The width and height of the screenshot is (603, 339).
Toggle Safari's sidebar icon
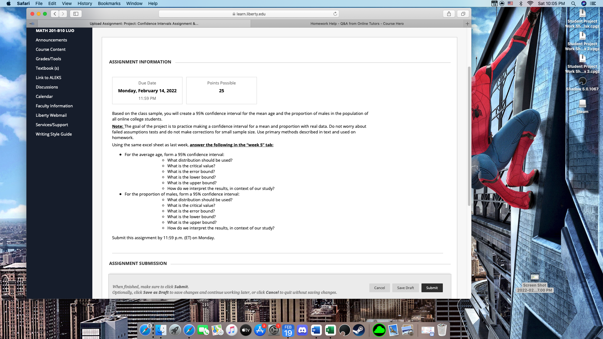76,13
